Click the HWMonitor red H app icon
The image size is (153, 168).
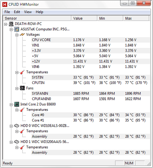tap(5, 5)
